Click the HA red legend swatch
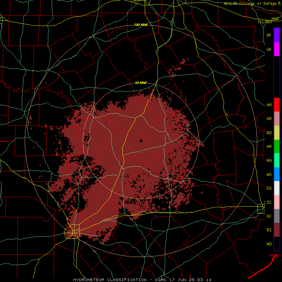282x282 pixels. 277,105
